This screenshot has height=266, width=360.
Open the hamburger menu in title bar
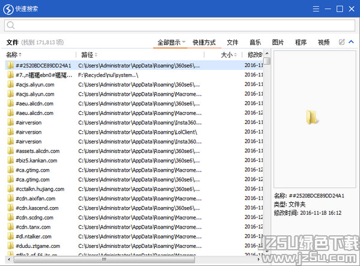[x=316, y=9]
